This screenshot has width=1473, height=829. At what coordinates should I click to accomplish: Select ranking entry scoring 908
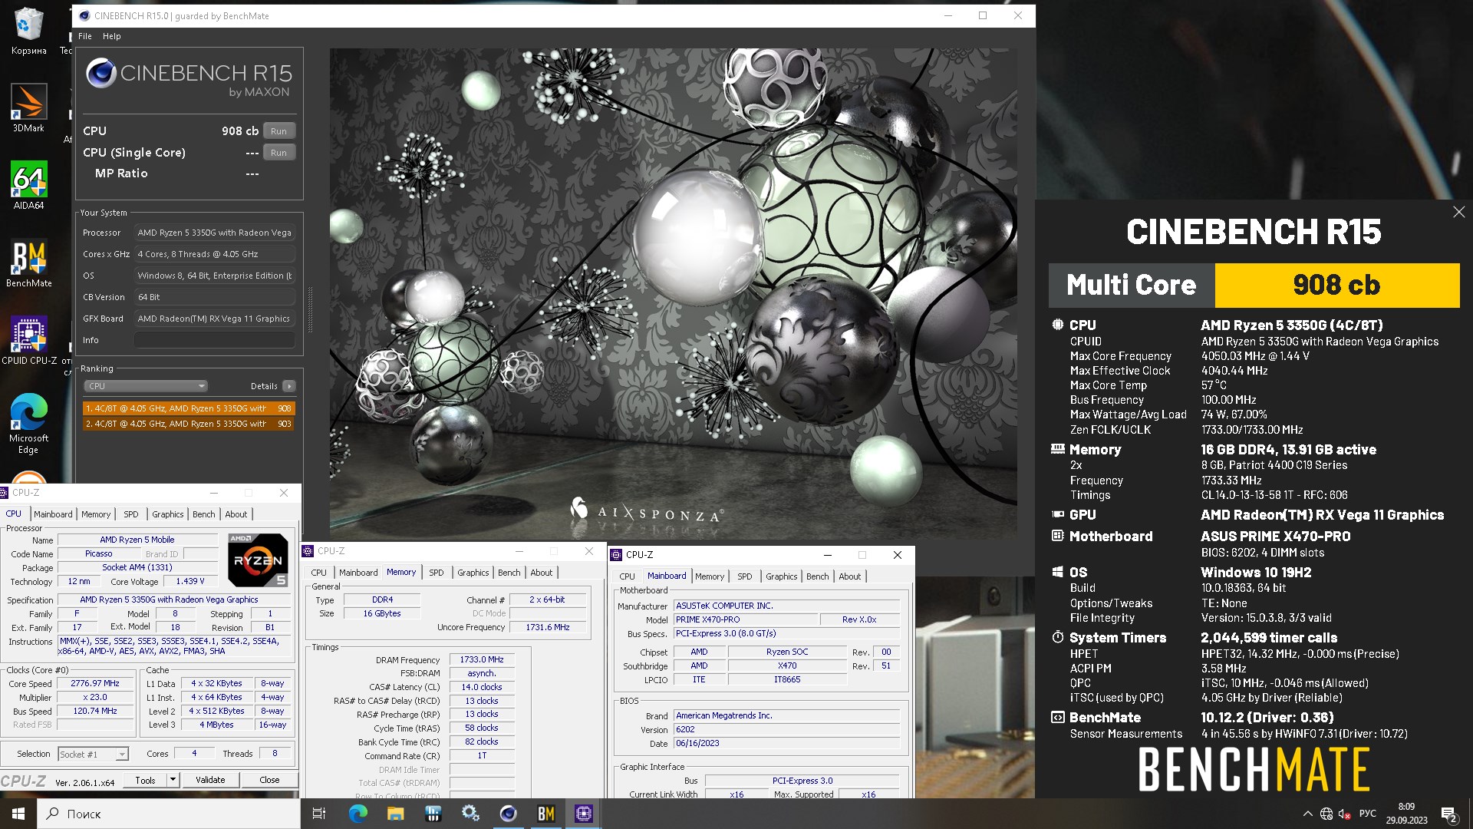click(189, 408)
